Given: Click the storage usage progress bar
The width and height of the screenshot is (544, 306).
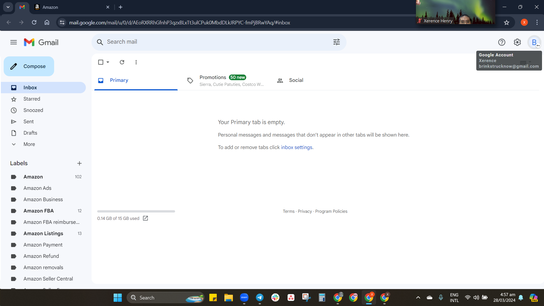Looking at the screenshot, I should click(136, 211).
